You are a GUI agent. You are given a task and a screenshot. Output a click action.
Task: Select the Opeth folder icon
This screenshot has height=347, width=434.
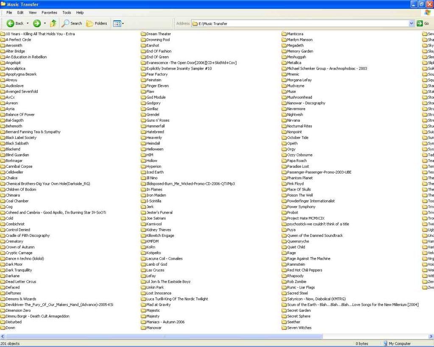click(x=284, y=143)
